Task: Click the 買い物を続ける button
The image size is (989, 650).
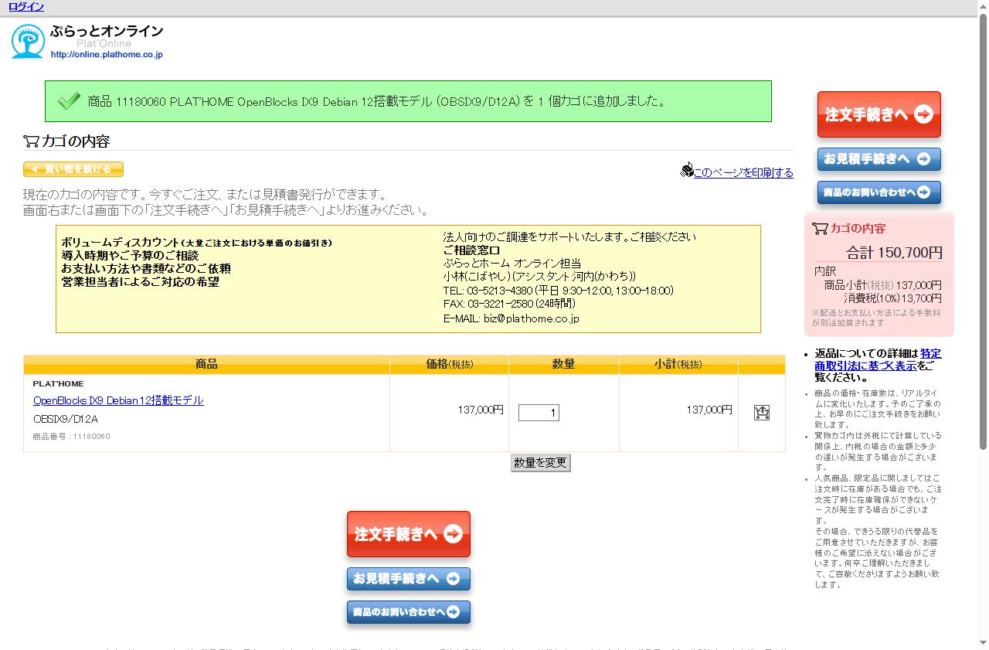Action: pos(73,169)
